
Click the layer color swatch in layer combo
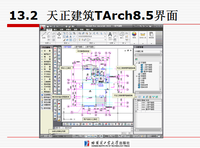pyautogui.click(x=88, y=40)
